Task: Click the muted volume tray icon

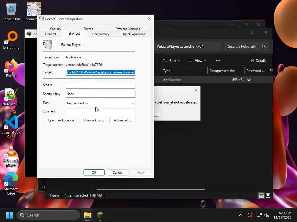Action: 267,215
